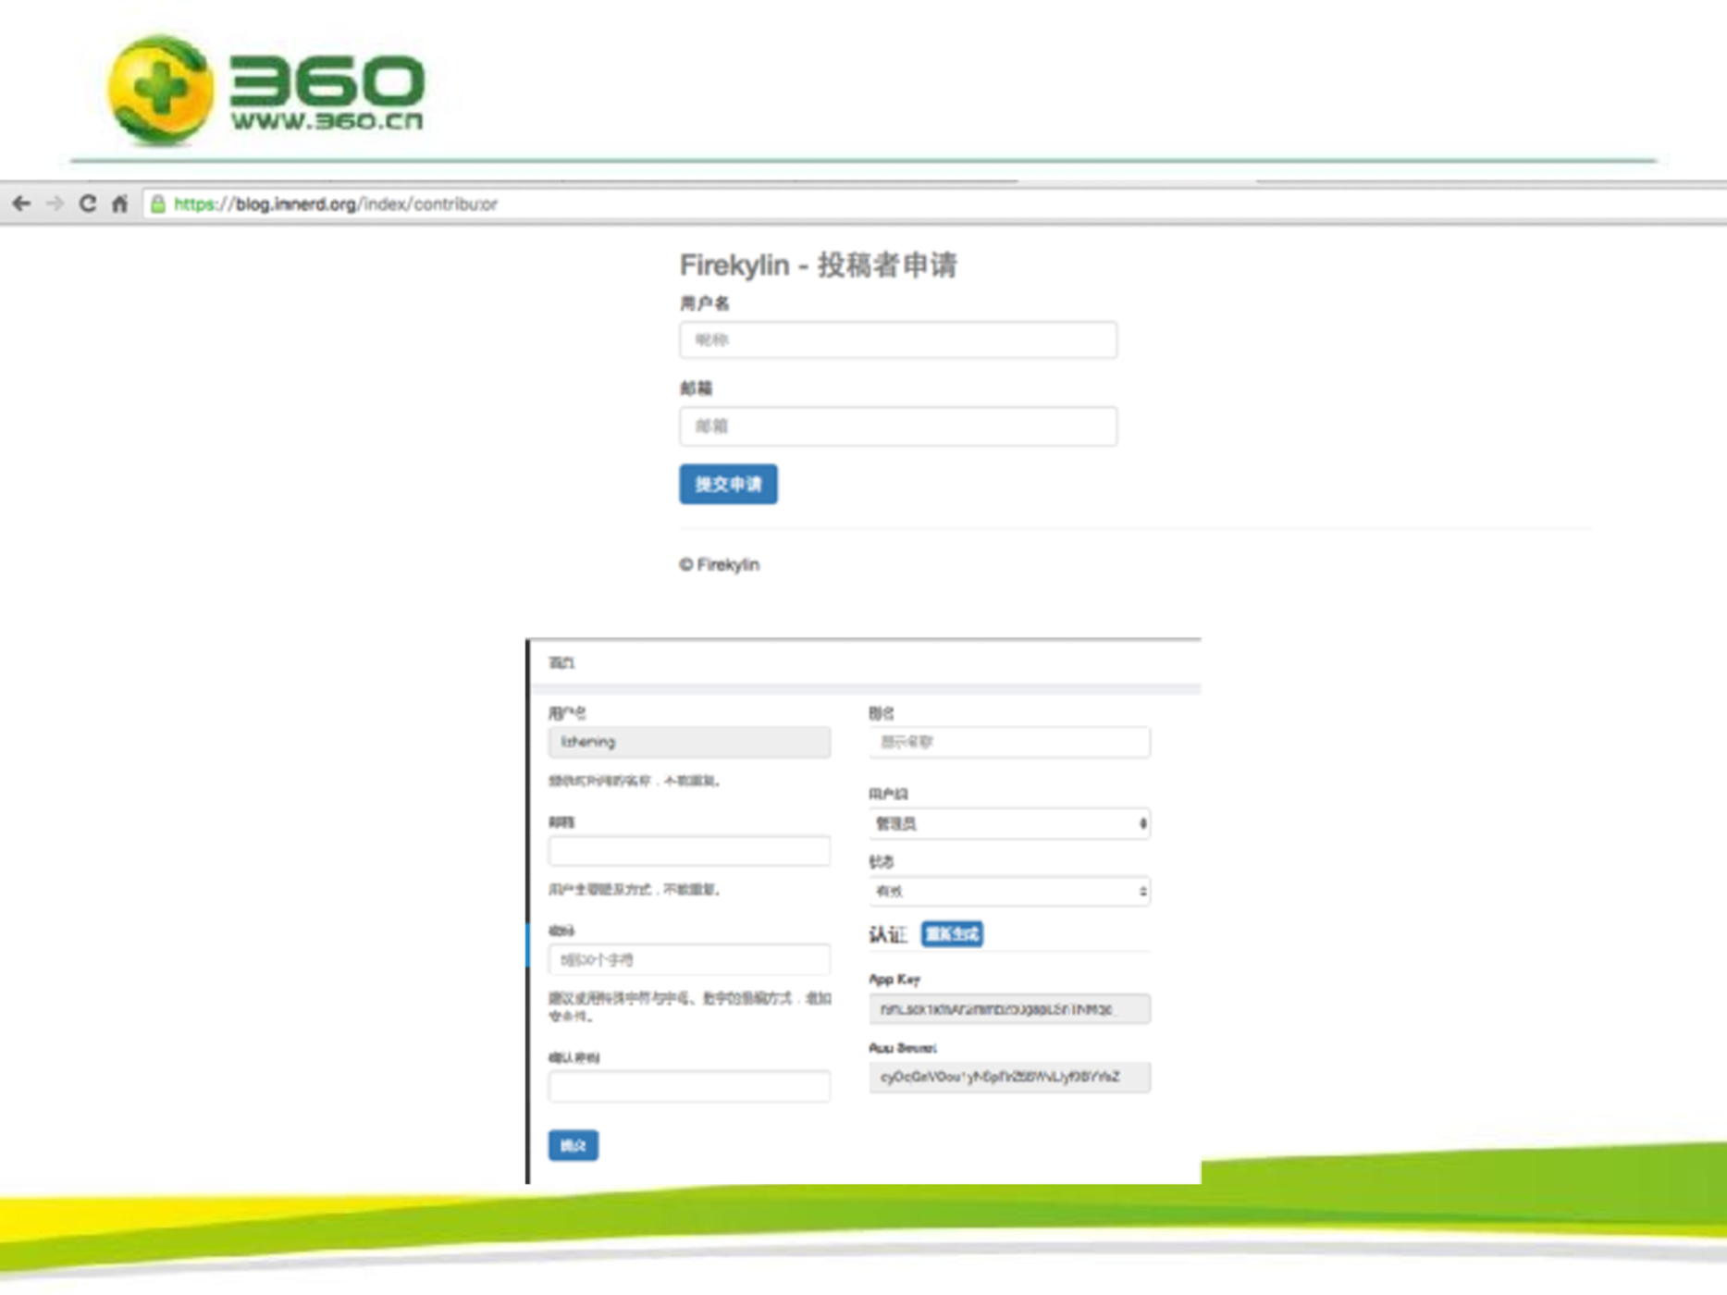The image size is (1727, 1295).
Task: Click the blue submit button at form bottom
Action: [x=573, y=1146]
